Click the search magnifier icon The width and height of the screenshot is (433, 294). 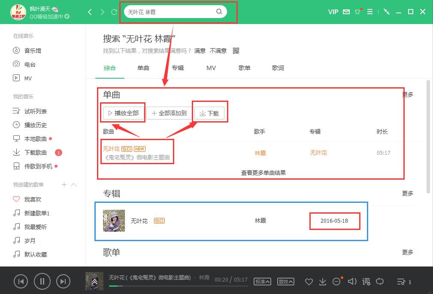coord(219,12)
